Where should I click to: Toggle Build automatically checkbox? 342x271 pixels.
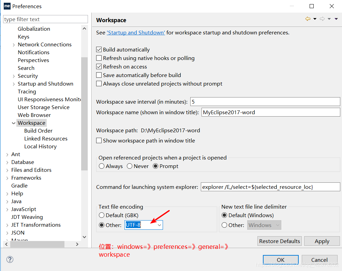pos(99,49)
